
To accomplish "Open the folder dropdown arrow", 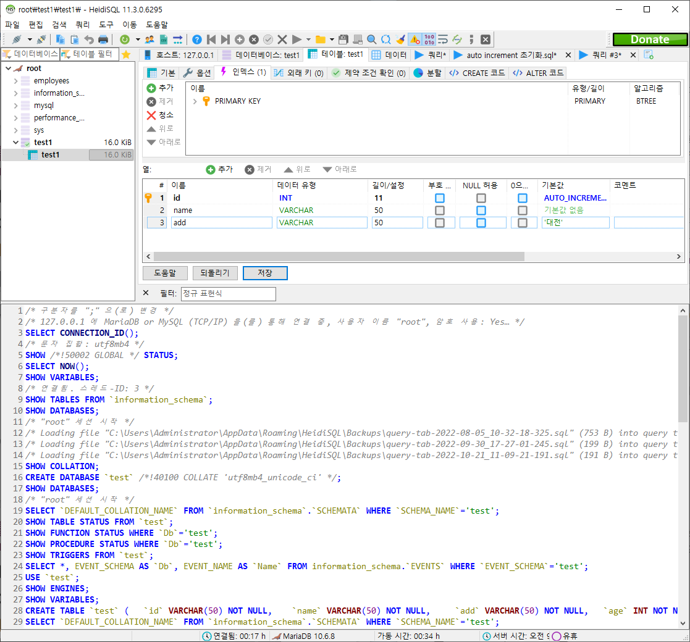I will (x=332, y=40).
